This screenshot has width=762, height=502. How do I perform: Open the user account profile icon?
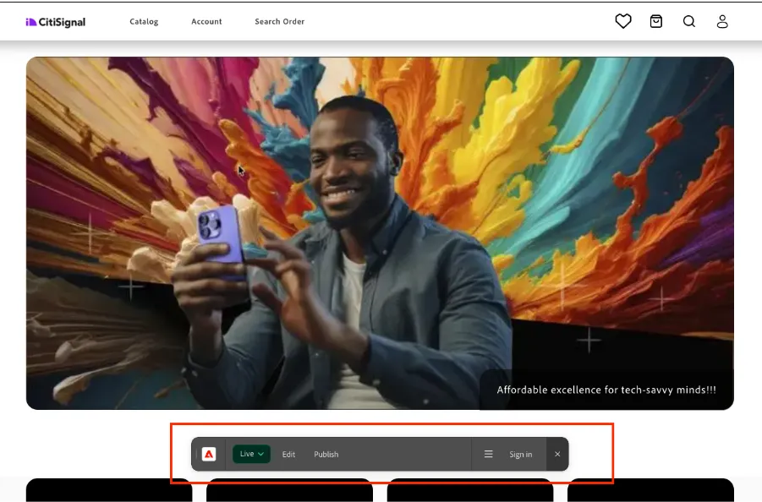[722, 21]
